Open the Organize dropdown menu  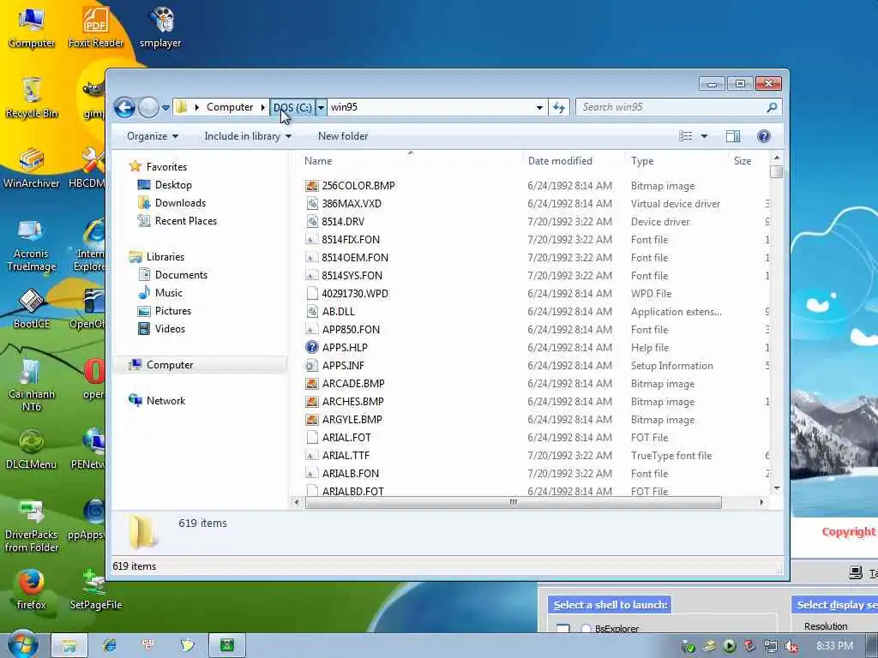[153, 136]
